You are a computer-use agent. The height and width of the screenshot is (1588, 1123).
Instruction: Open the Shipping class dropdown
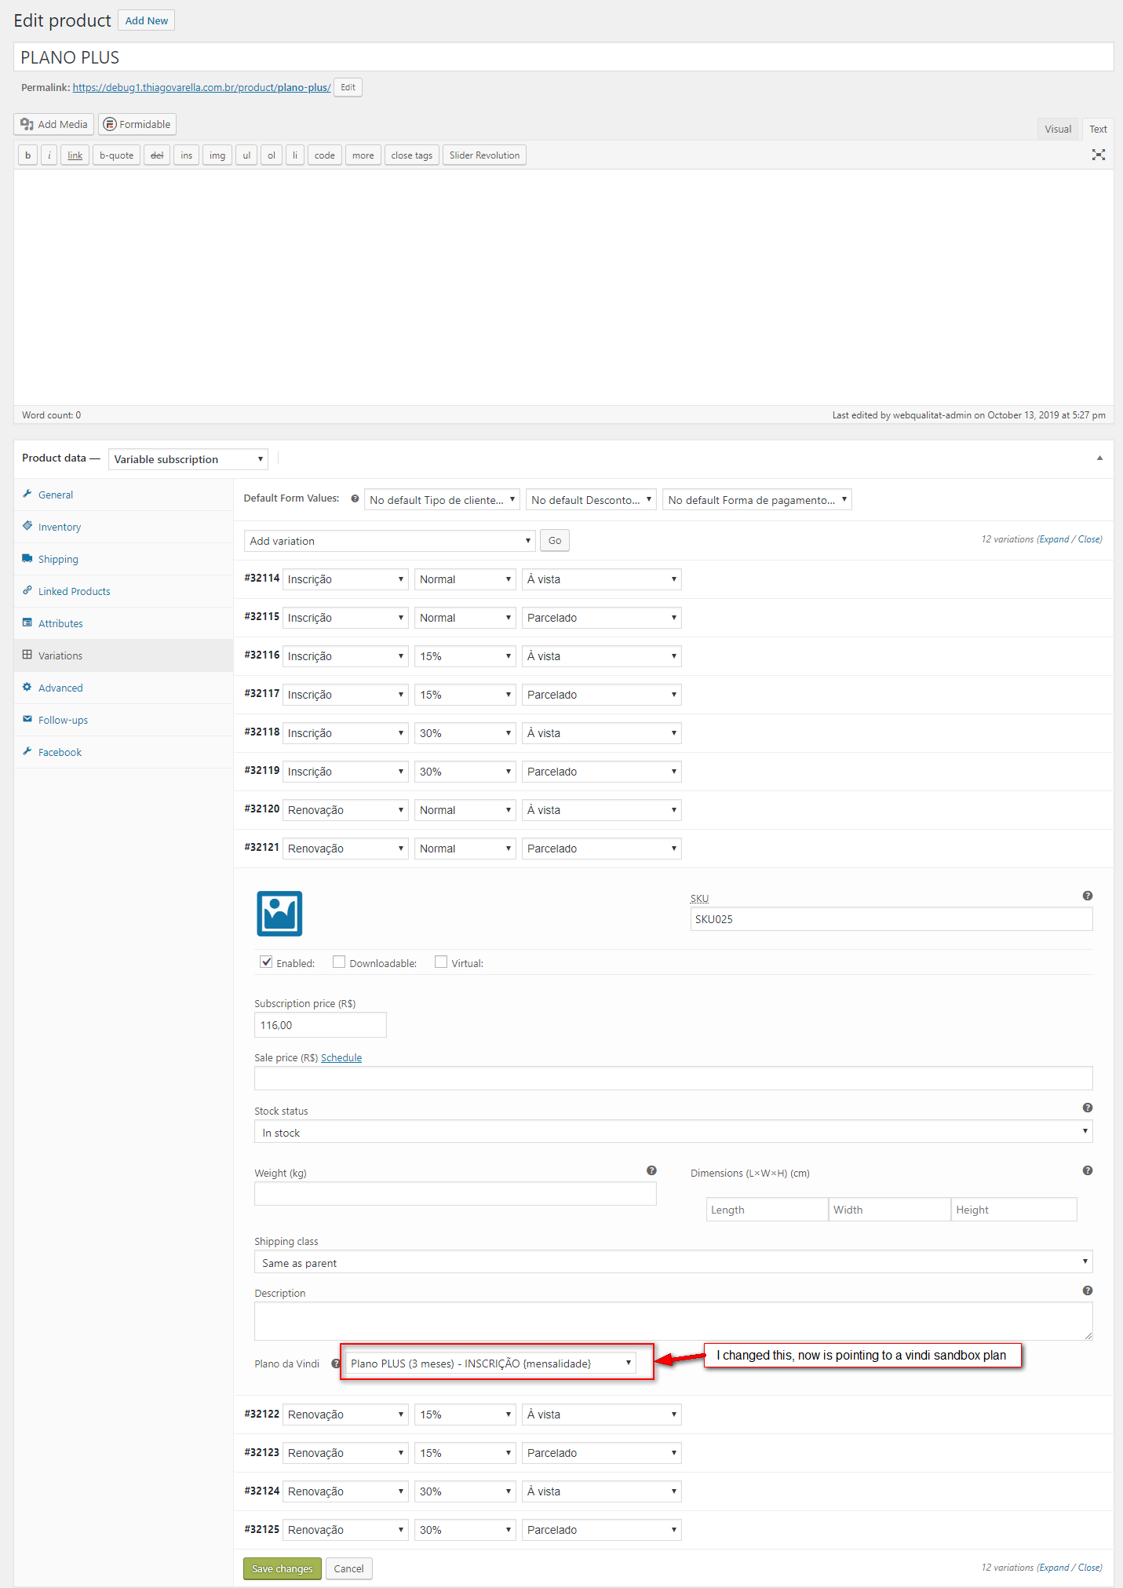point(673,1262)
